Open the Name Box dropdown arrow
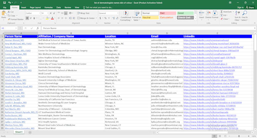The width and height of the screenshot is (257, 138). 16,28
